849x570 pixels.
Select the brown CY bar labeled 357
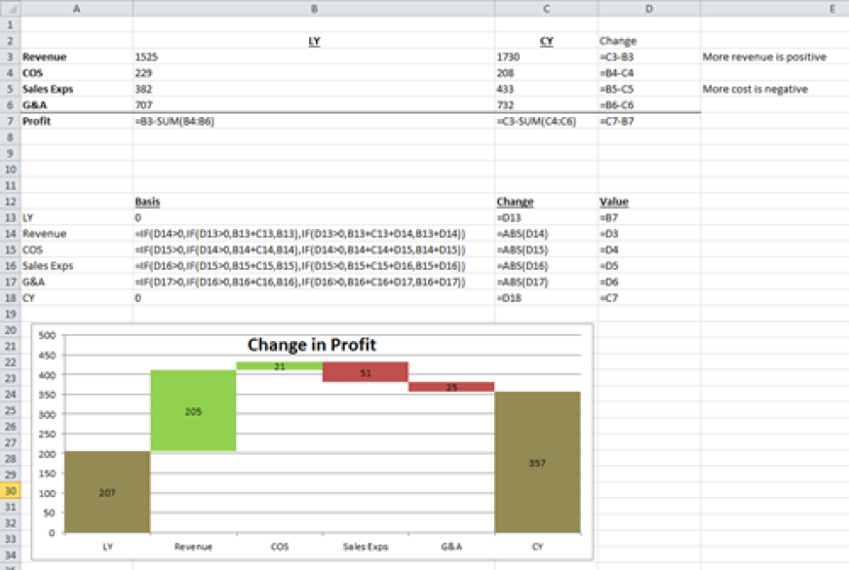click(x=537, y=462)
